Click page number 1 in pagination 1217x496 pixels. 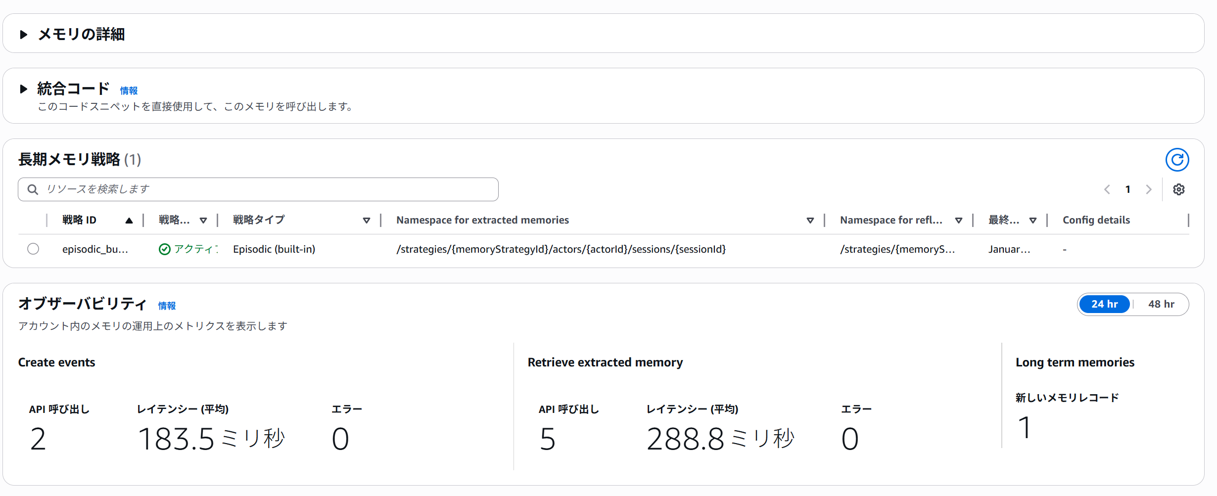[1128, 189]
